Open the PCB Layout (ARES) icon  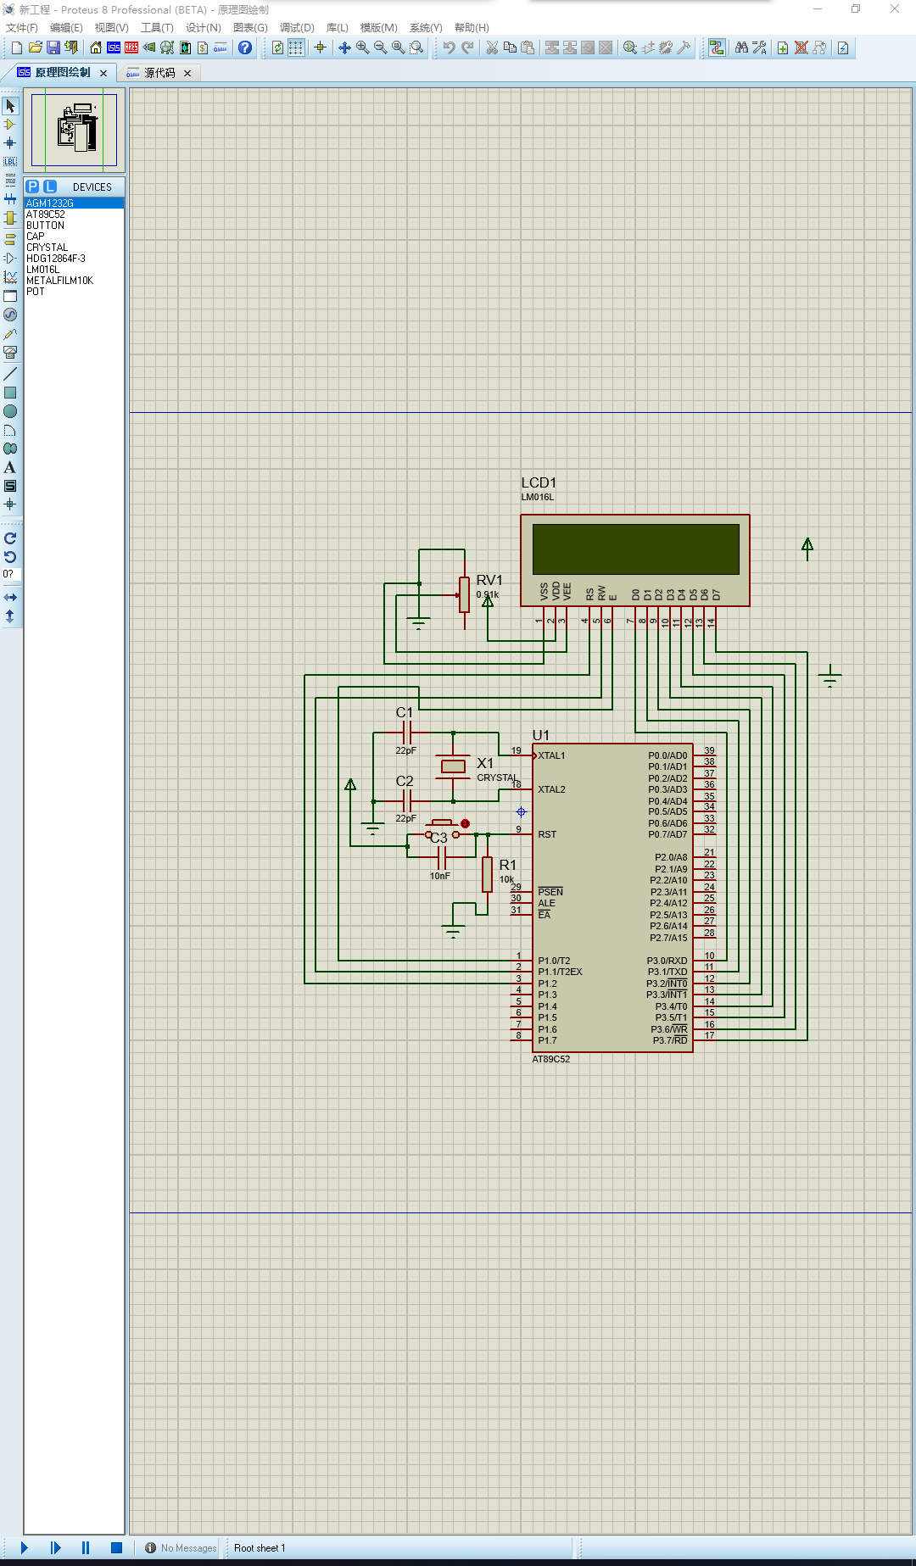131,48
